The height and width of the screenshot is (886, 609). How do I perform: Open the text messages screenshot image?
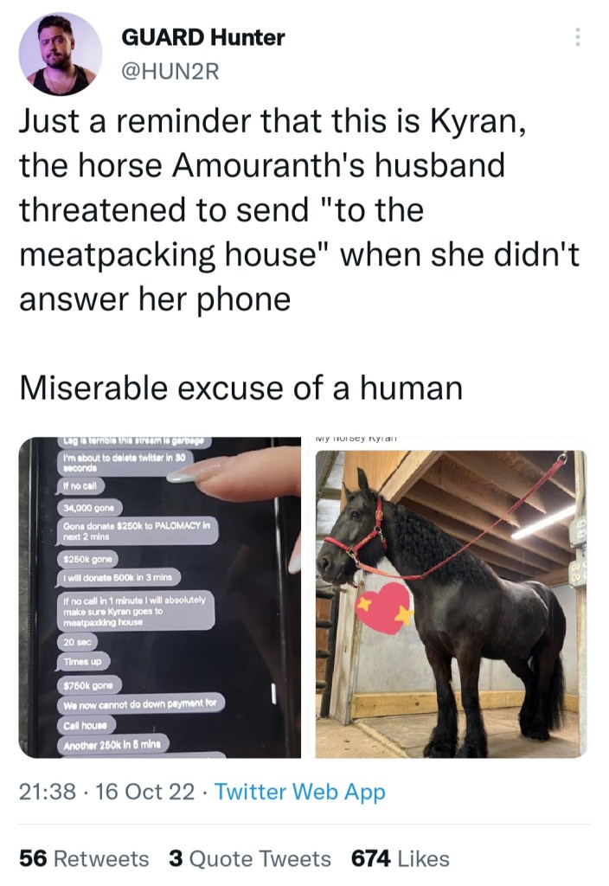pos(160,597)
